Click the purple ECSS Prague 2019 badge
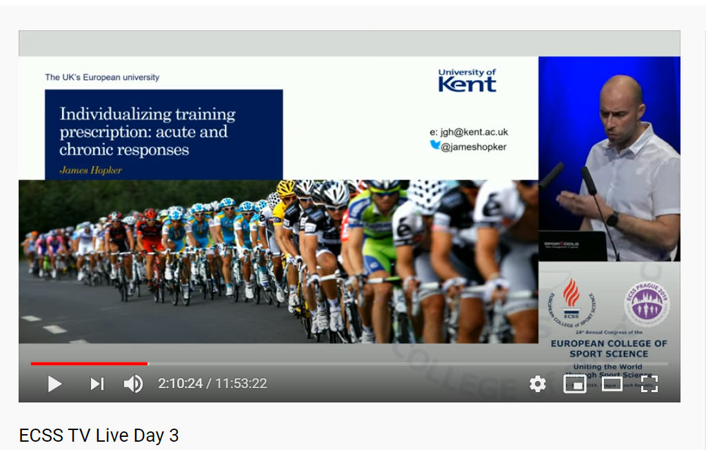Screen dimensions: 706x450 [646, 303]
